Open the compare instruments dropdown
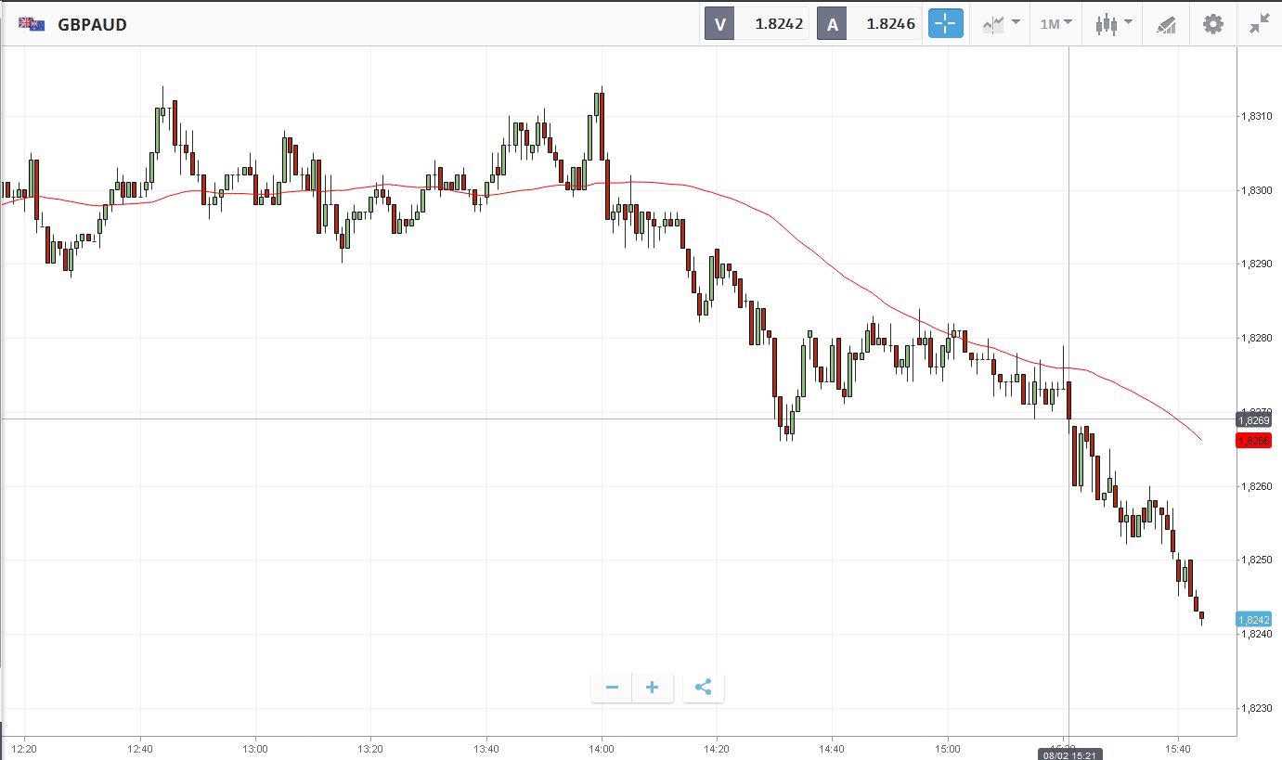The image size is (1282, 760). click(1001, 24)
